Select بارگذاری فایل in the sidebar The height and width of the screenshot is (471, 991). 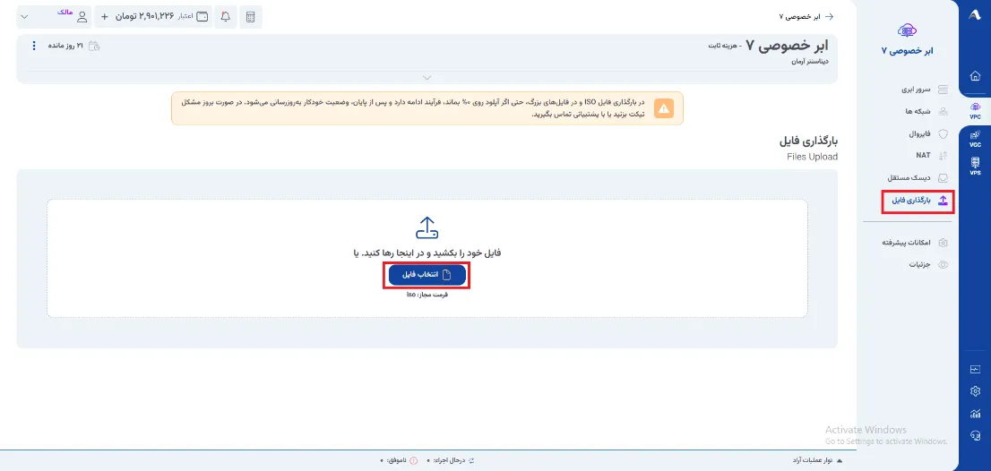click(x=918, y=201)
